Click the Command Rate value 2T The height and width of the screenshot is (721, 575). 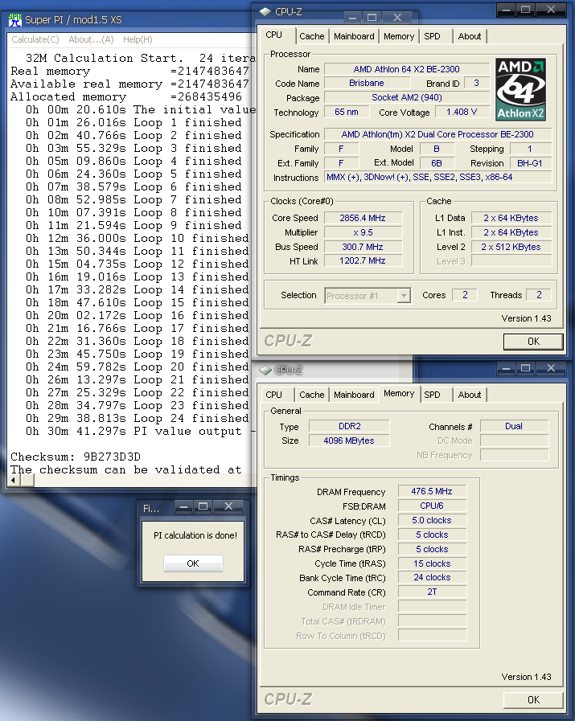coord(432,592)
